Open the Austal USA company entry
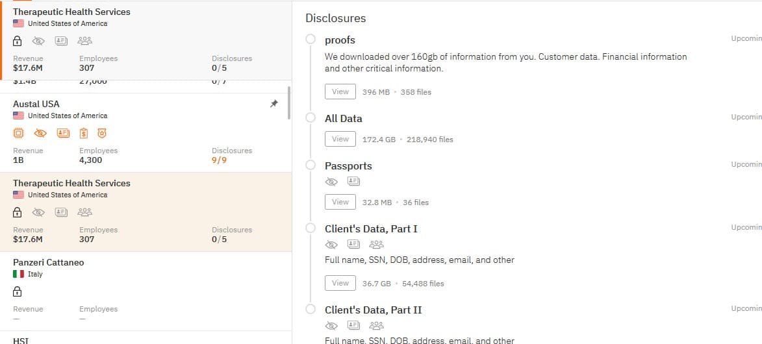This screenshot has width=762, height=344. point(146,132)
